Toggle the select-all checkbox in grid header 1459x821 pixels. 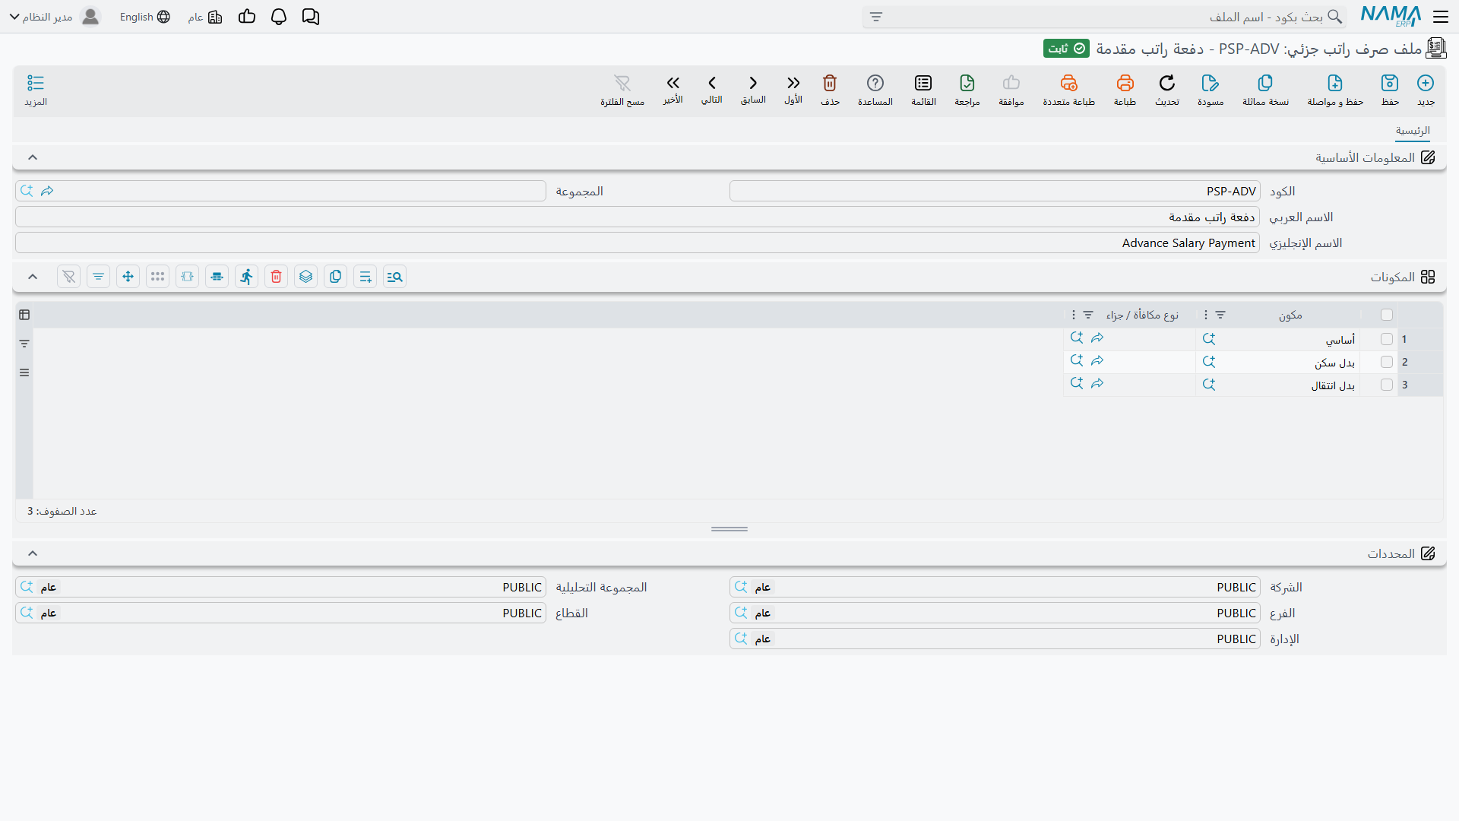tap(1387, 315)
